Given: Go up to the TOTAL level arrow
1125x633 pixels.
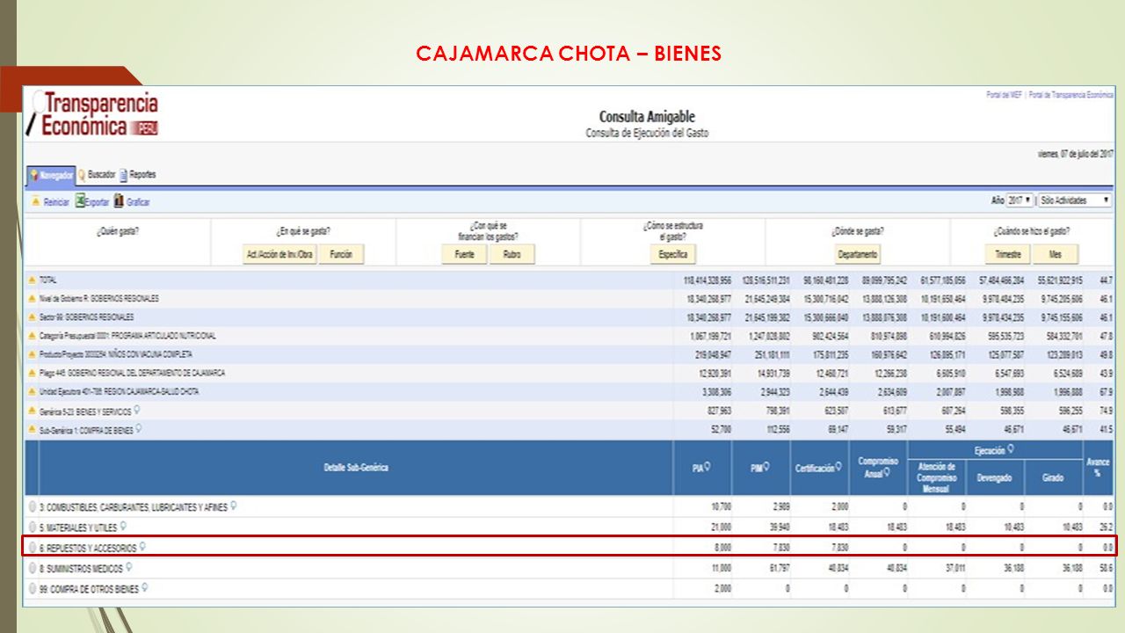Looking at the screenshot, I should pos(33,280).
